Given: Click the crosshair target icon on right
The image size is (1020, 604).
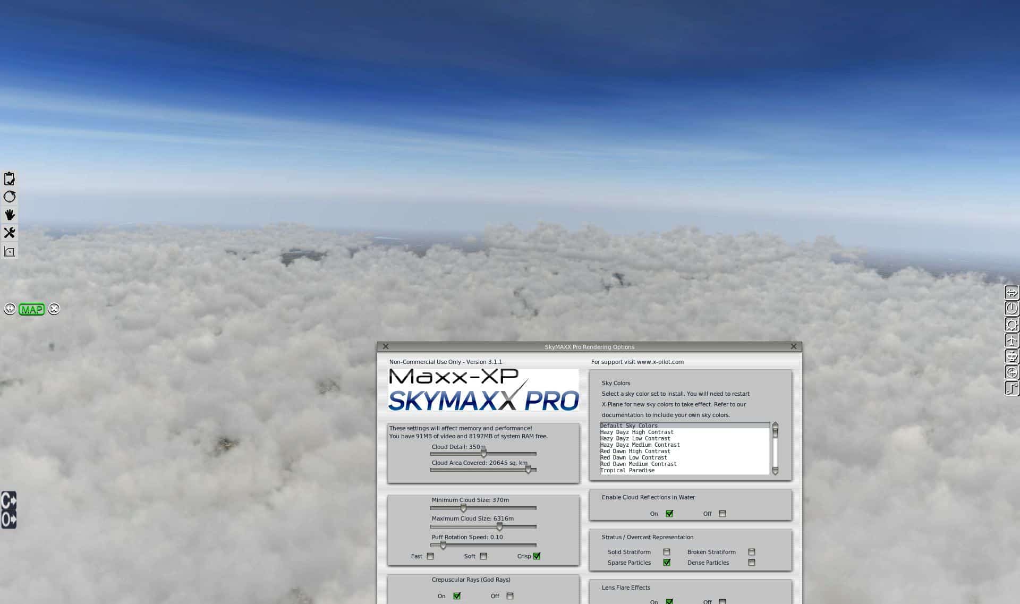Looking at the screenshot, I should point(1011,372).
